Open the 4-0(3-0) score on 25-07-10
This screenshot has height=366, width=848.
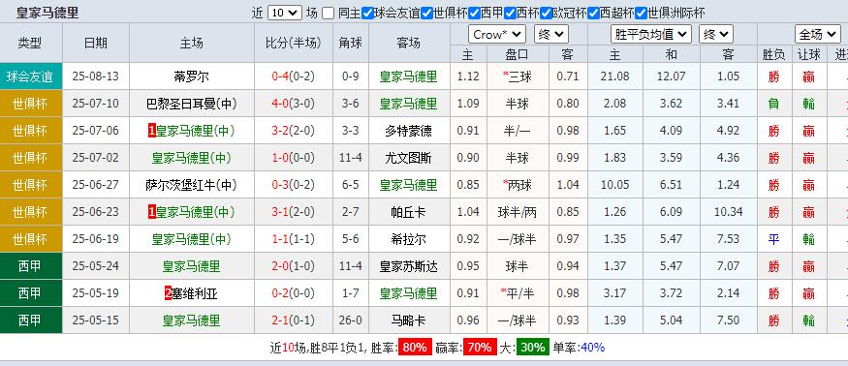pyautogui.click(x=293, y=104)
